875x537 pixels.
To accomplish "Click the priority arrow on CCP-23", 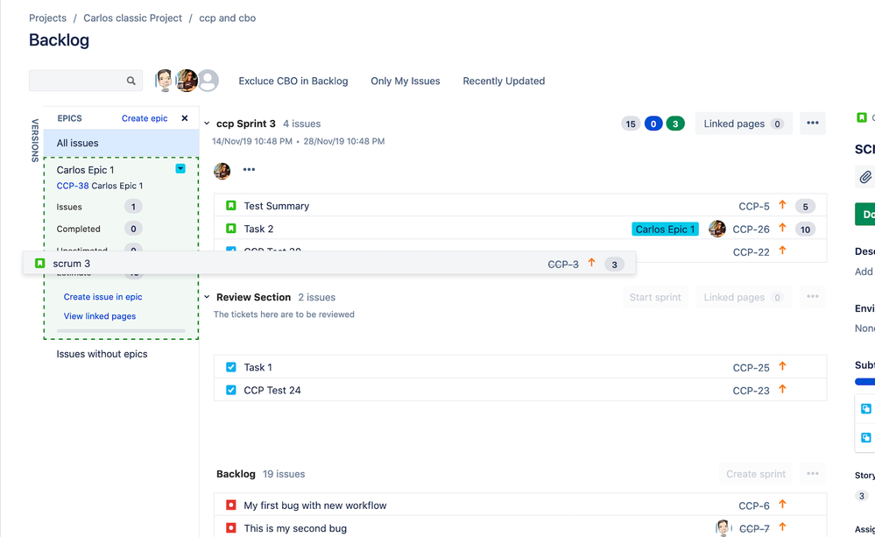I will [782, 389].
